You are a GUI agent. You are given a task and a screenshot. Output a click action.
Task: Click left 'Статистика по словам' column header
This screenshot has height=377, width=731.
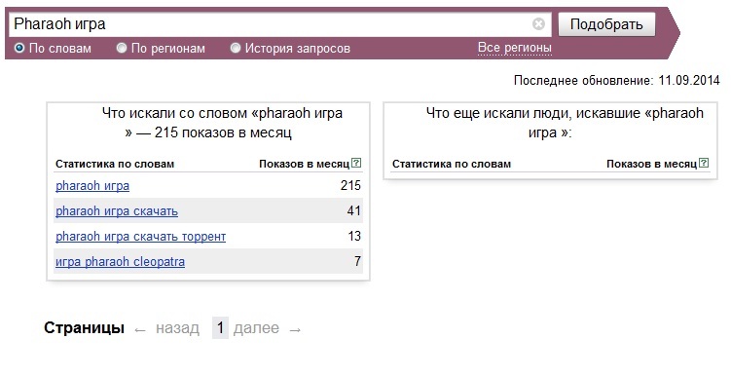coord(115,164)
